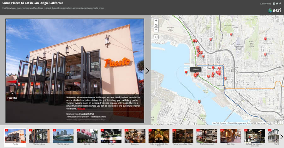Screen dimensions: 284x148
Task: Select map marker number 31
Action: click(x=265, y=54)
